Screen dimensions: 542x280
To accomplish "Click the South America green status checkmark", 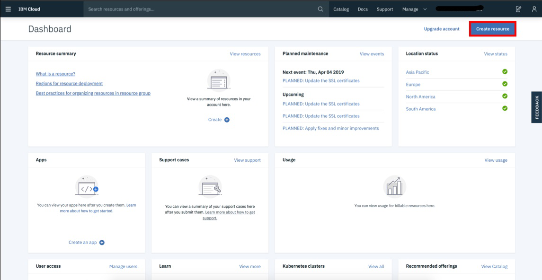I will point(505,108).
